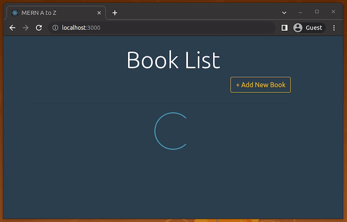
Task: Close the browser window
Action: (x=333, y=12)
